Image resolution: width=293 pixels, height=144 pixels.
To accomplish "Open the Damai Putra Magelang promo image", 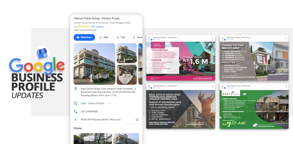I will (x=254, y=61).
